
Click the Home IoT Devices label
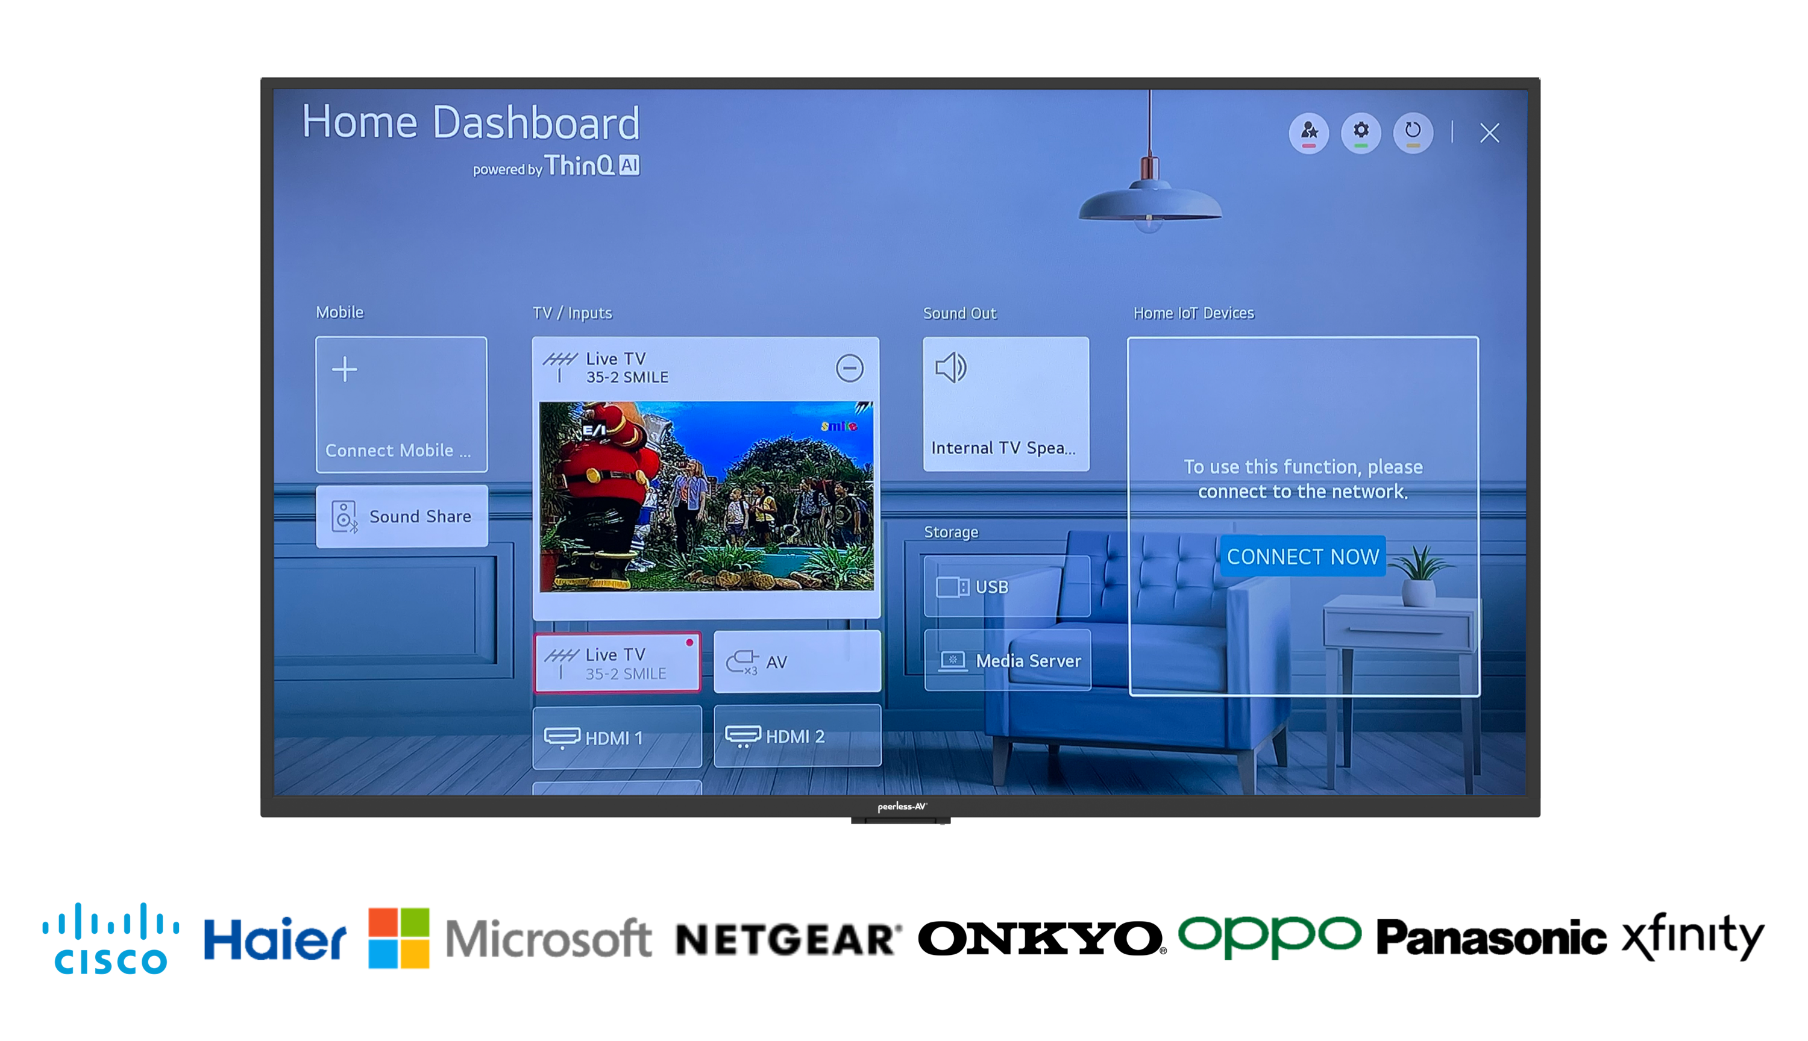[1194, 313]
